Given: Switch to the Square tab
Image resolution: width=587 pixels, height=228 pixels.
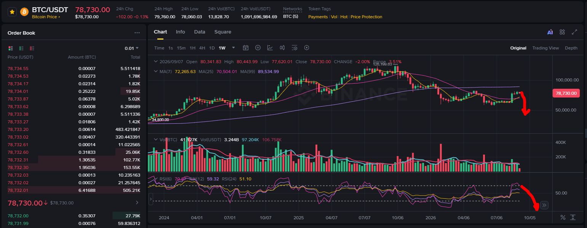Looking at the screenshot, I should [223, 32].
